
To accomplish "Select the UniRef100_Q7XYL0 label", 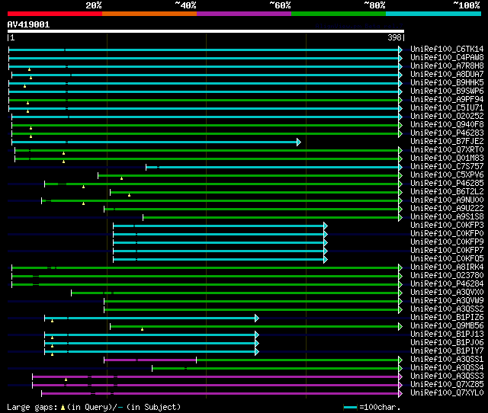I will click(447, 393).
